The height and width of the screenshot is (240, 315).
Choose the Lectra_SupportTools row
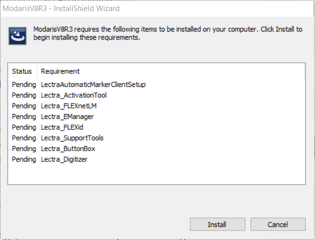pos(72,138)
